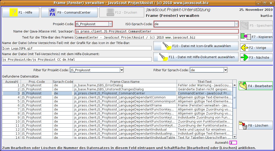275x151 pixels.
Task: Click the F4 Bearbeiten folder icon
Action: point(243,86)
